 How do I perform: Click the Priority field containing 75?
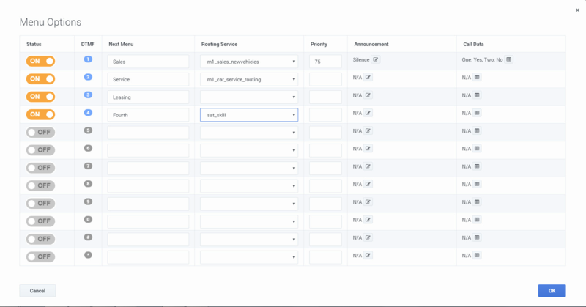point(325,62)
